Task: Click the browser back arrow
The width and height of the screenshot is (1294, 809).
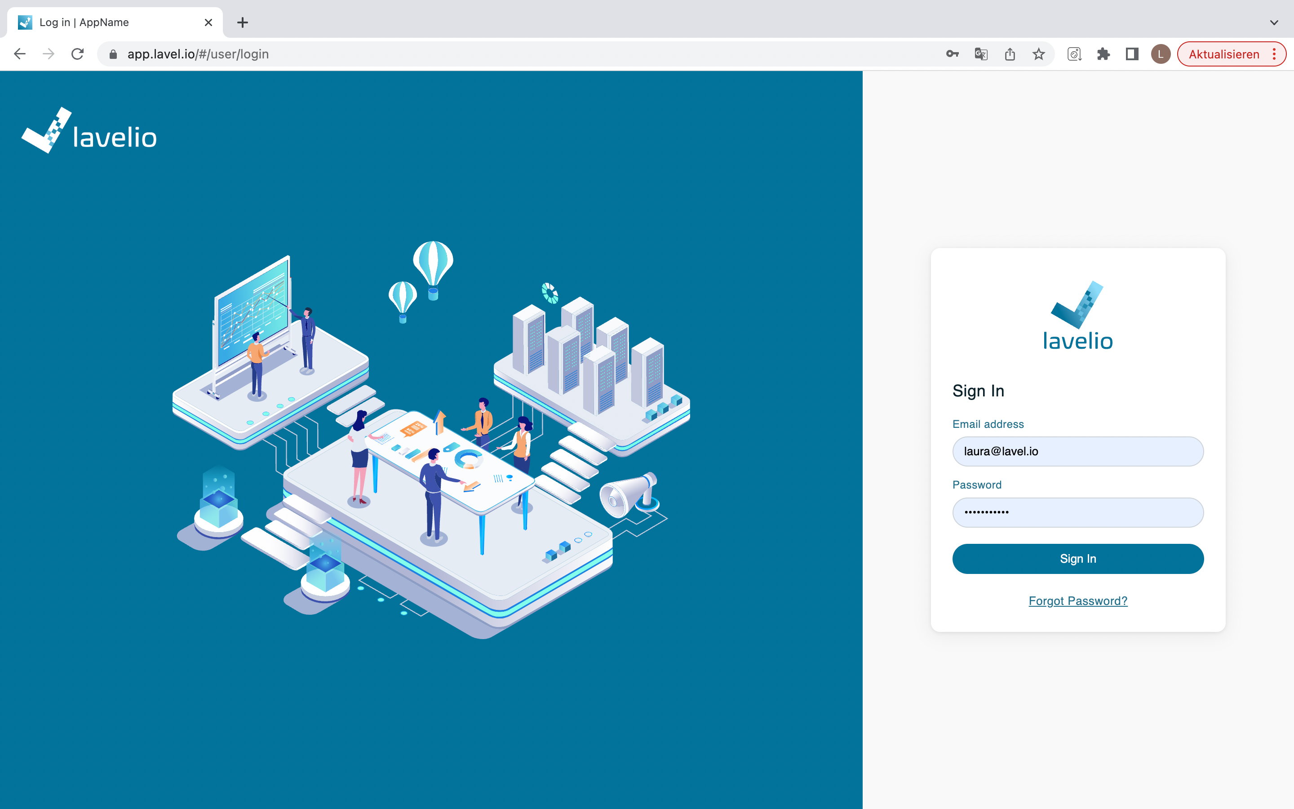Action: 20,54
